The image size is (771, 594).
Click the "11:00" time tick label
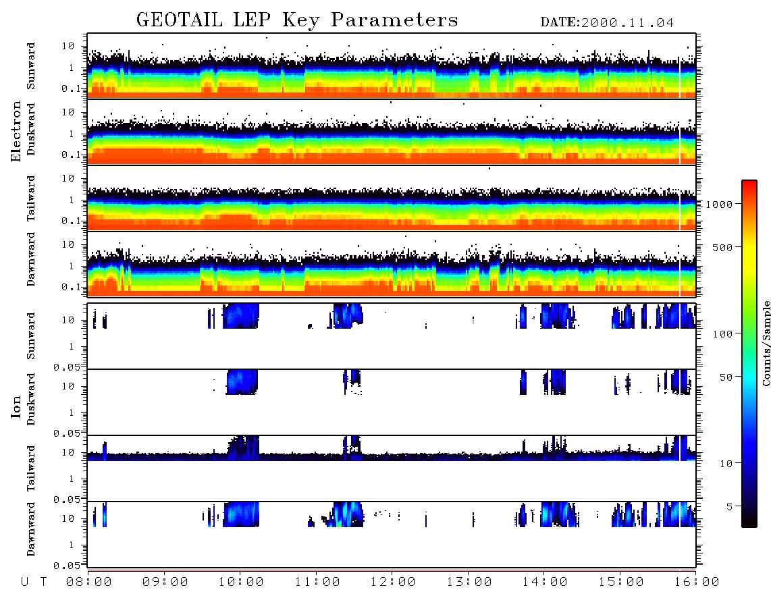point(317,582)
